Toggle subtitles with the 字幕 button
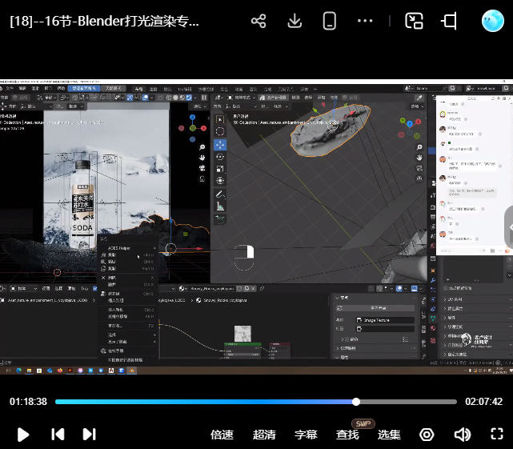 click(x=306, y=435)
